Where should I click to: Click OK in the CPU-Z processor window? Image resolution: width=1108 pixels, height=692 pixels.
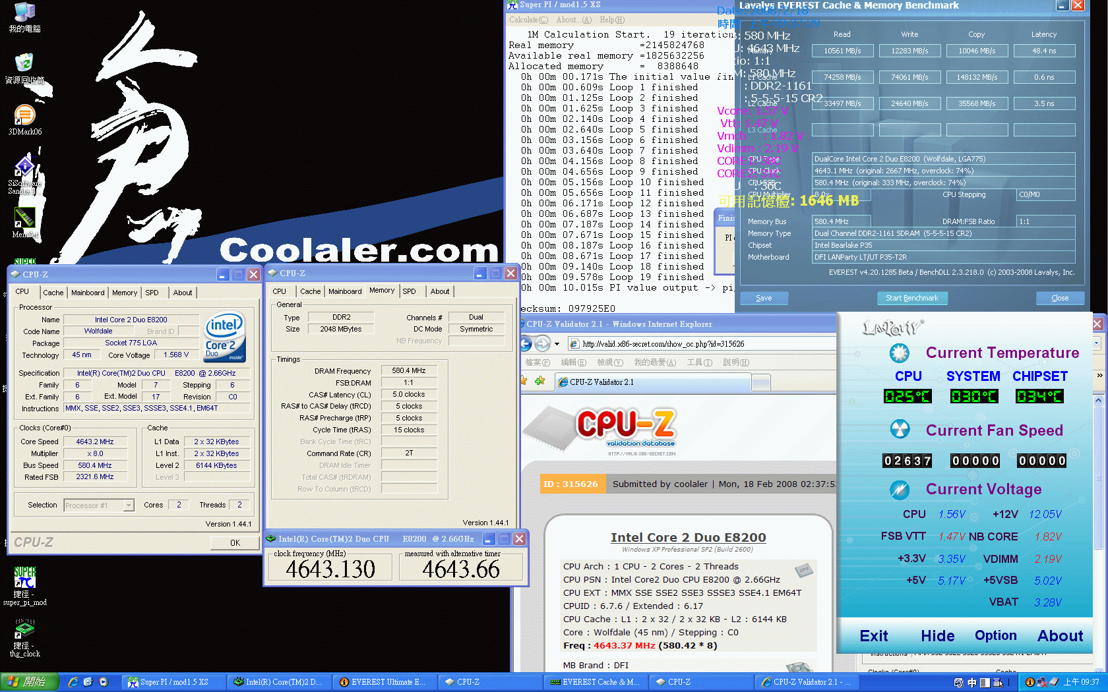235,543
